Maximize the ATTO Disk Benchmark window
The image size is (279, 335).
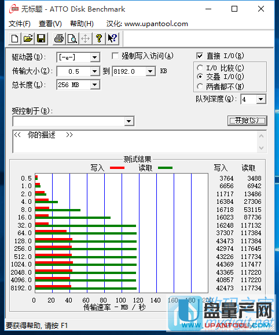(x=234, y=9)
